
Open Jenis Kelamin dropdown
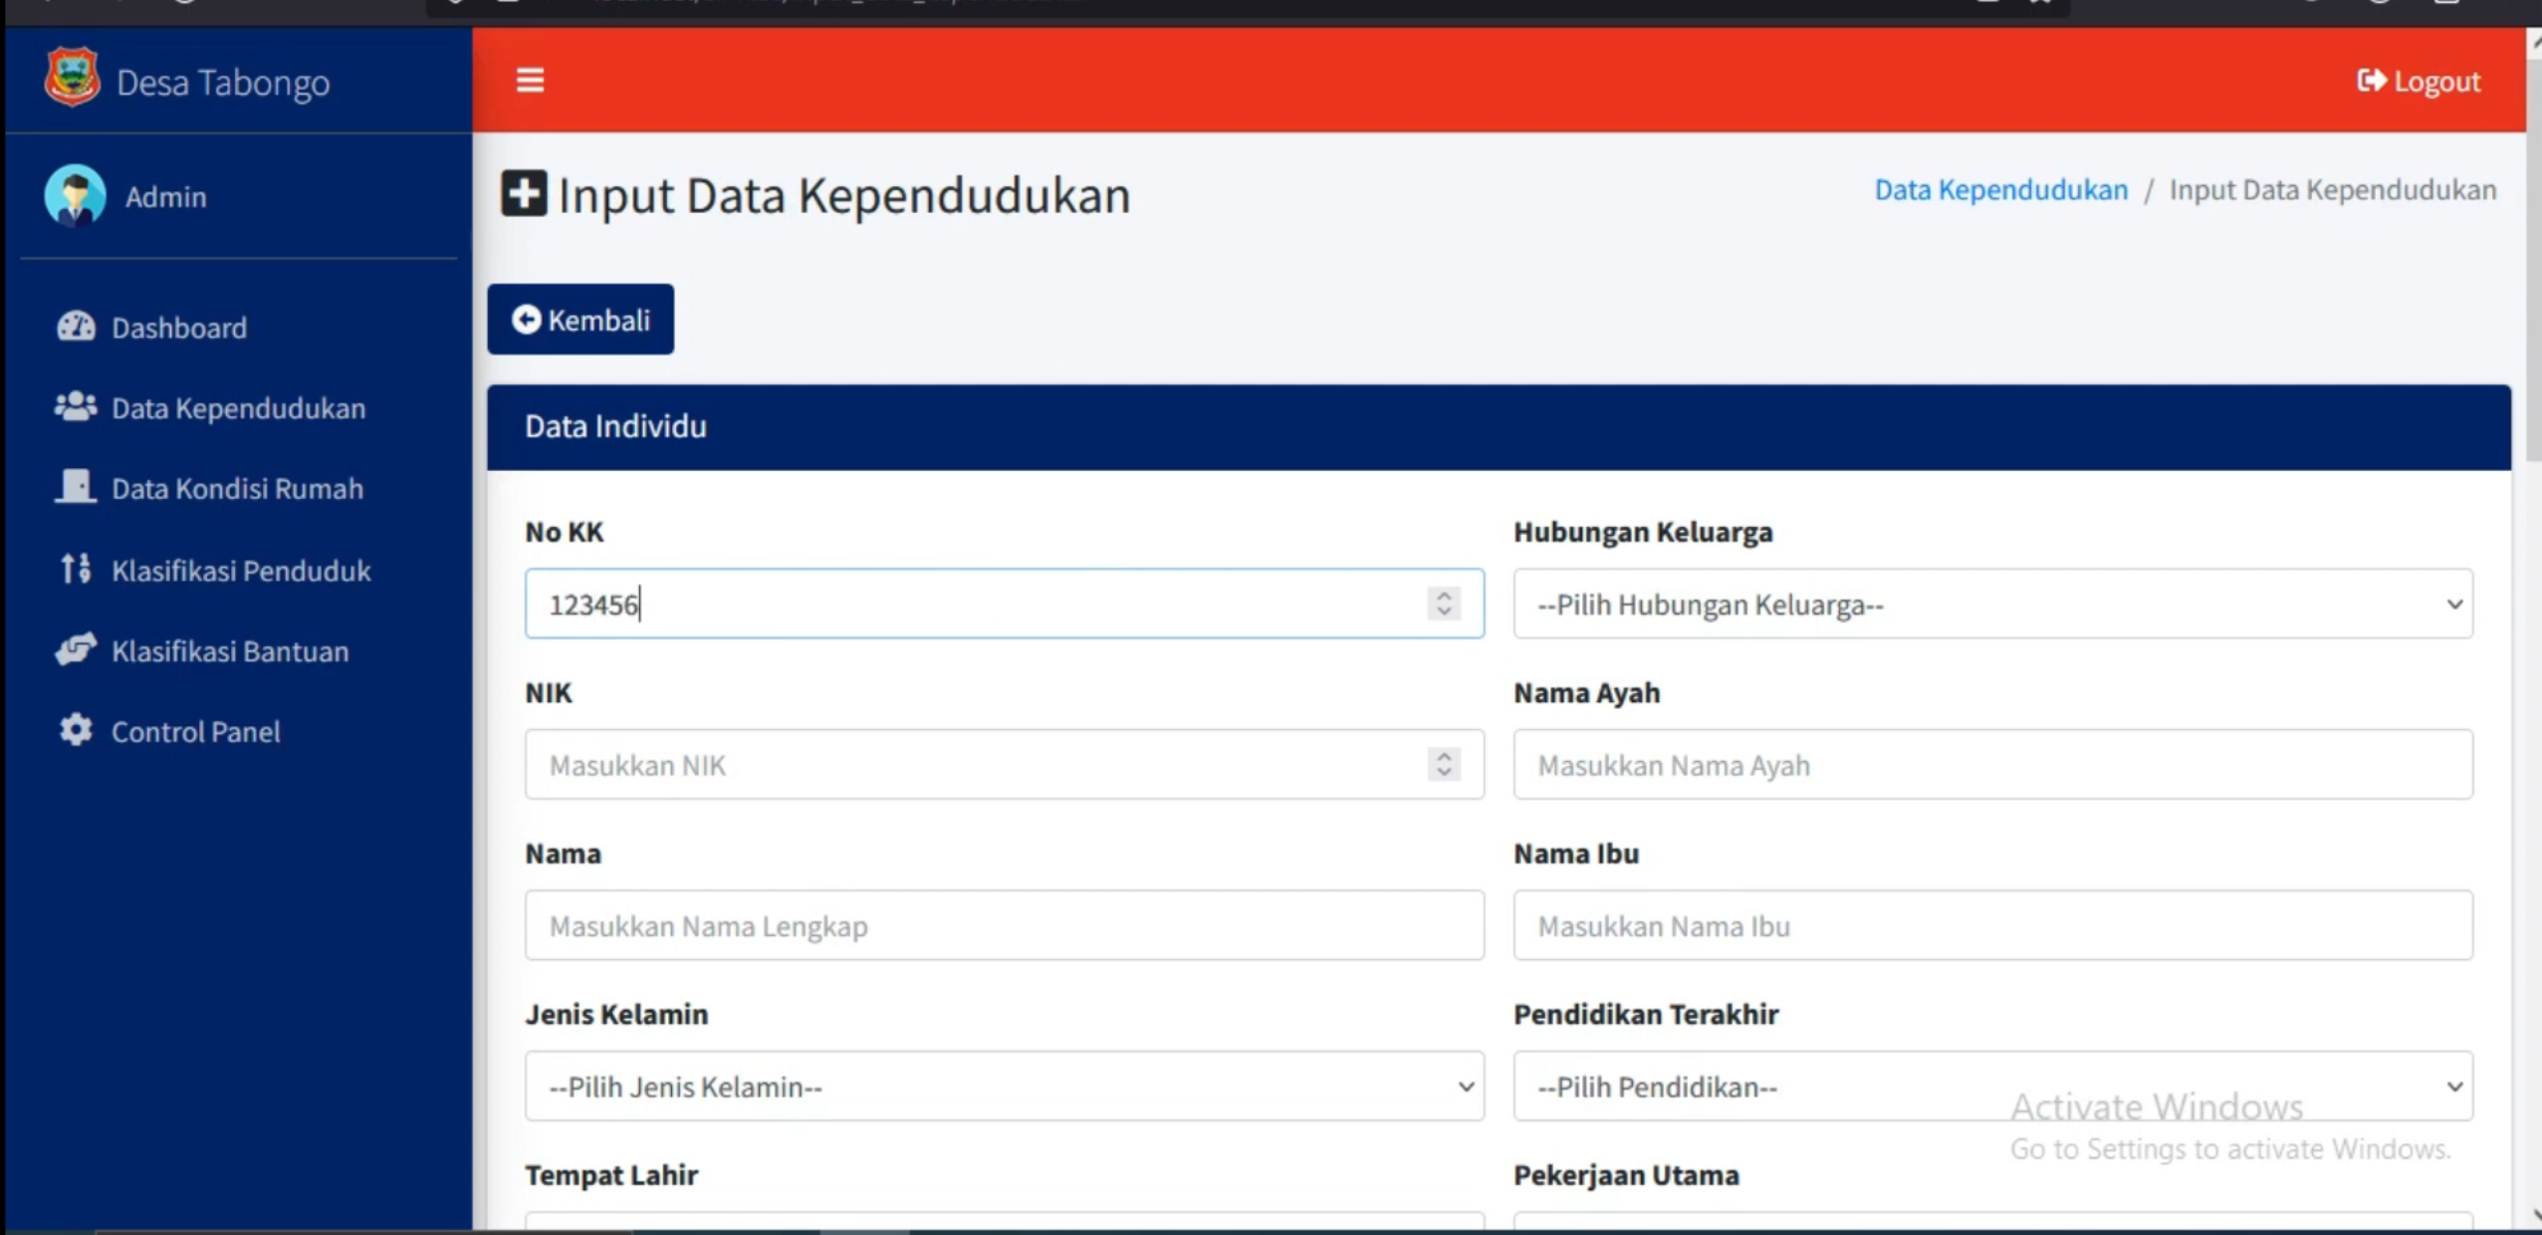coord(1004,1086)
